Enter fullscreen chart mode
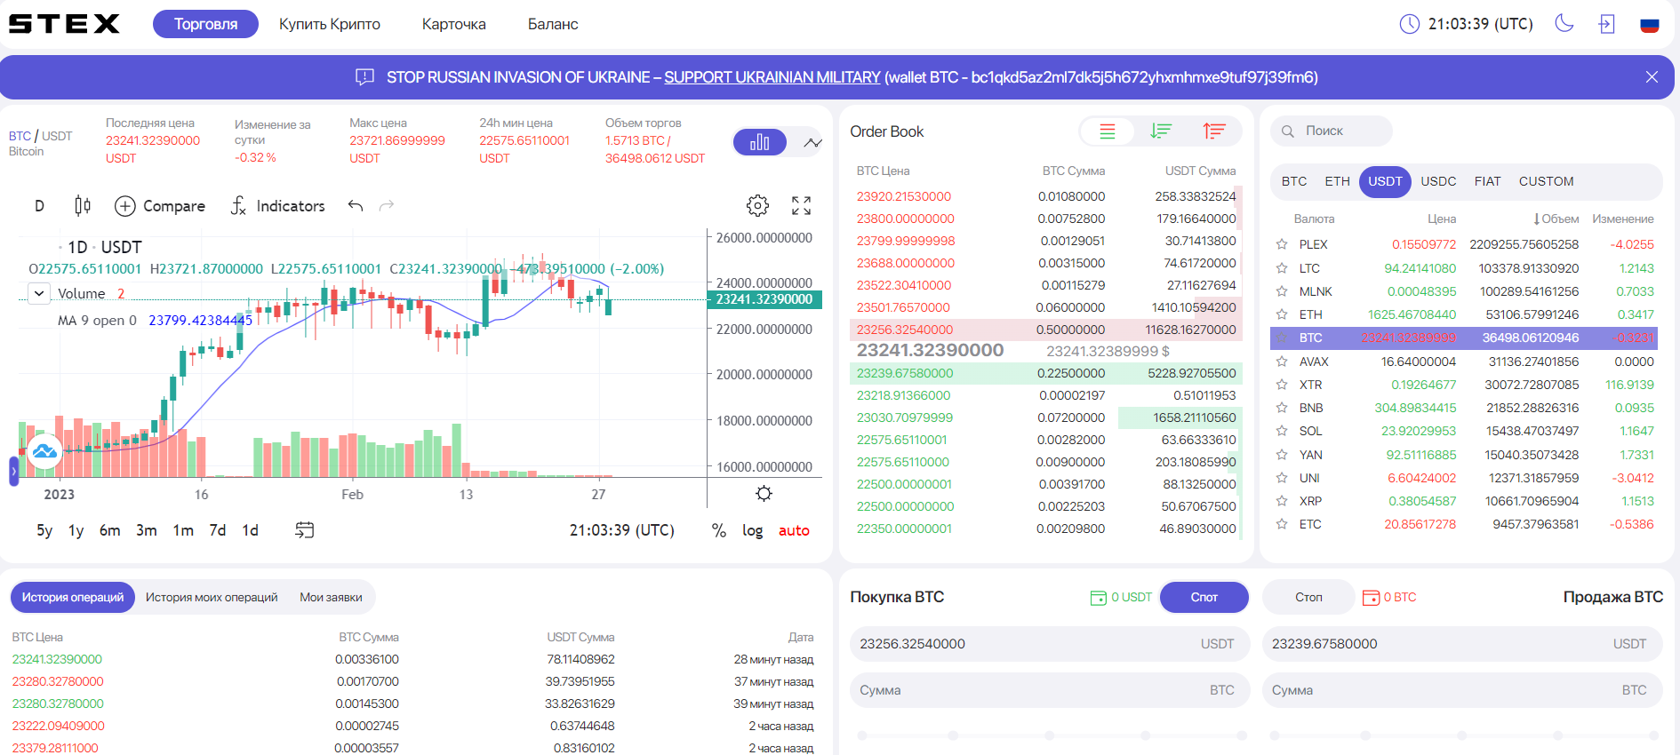Viewport: 1680px width, 755px height. pos(801,206)
